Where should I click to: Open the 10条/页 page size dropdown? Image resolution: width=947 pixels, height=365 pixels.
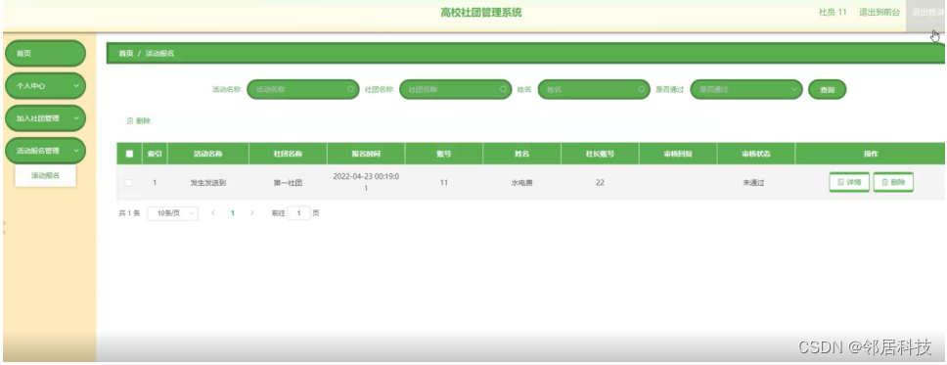coord(173,213)
